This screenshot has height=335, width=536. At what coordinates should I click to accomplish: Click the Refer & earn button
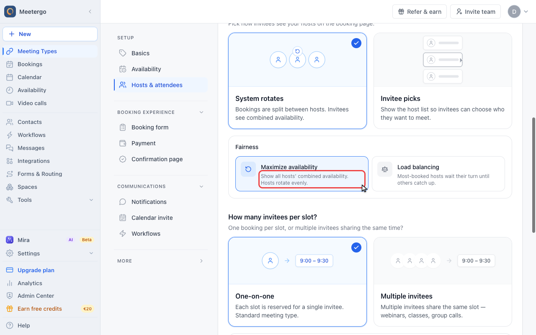coord(420,12)
